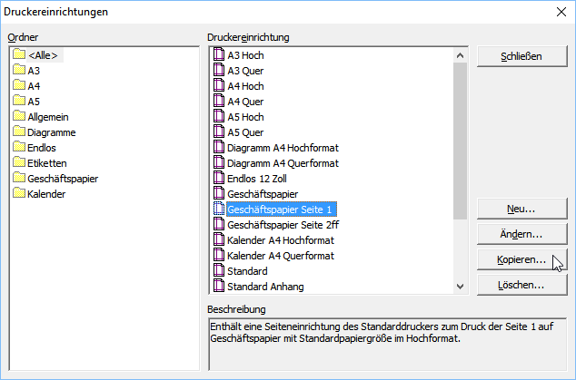Click the selected Geschäftspapier Seite 1 icon
The width and height of the screenshot is (576, 380).
click(219, 209)
